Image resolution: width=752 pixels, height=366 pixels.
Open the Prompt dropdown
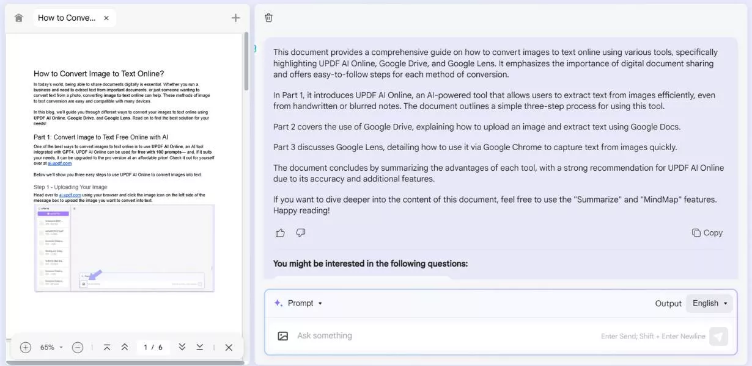(298, 303)
